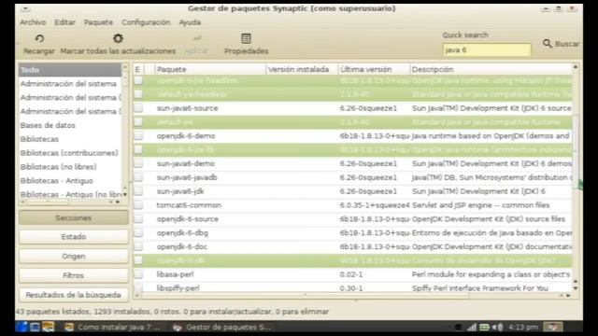The height and width of the screenshot is (336, 598).
Task: Sort by the Paquete column header
Action: (210, 69)
